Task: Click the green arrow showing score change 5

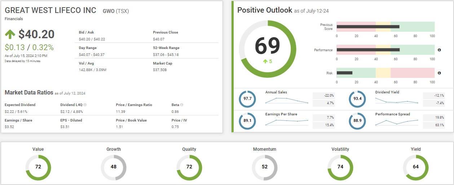Action: (x=265, y=61)
